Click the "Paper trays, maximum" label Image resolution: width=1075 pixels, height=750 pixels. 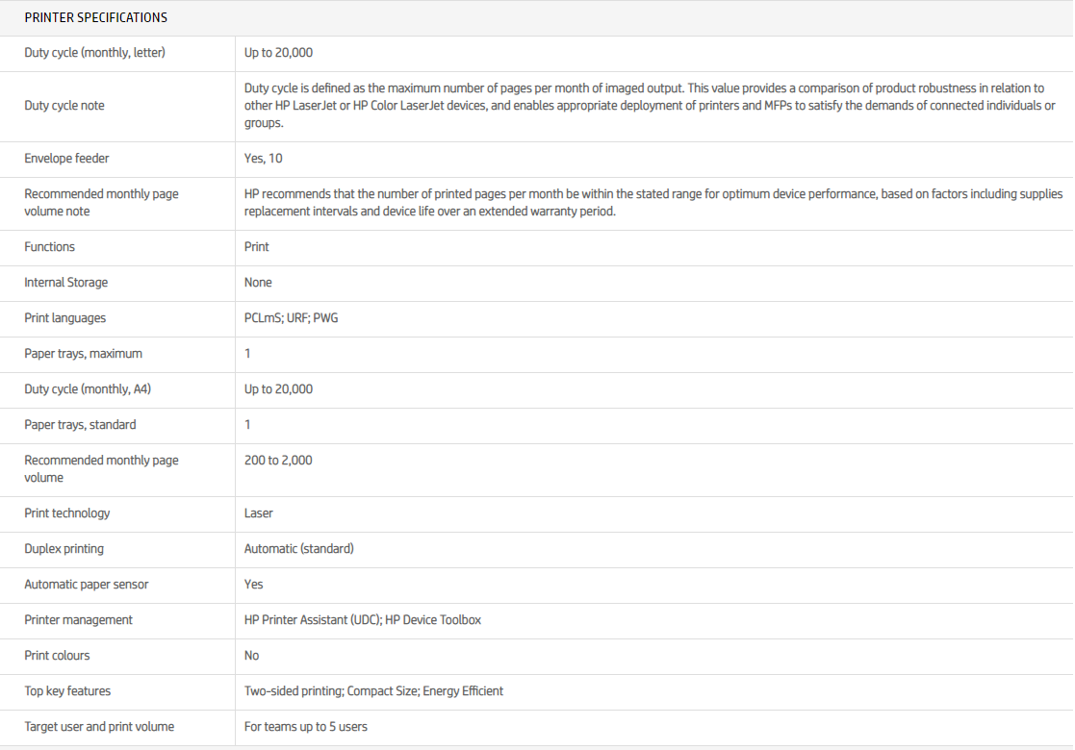(83, 354)
